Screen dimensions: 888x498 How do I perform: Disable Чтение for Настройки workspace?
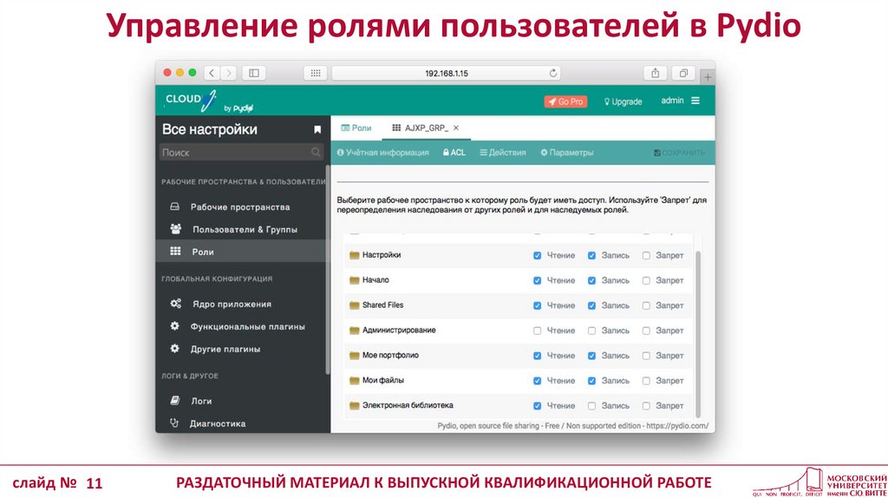coord(538,256)
